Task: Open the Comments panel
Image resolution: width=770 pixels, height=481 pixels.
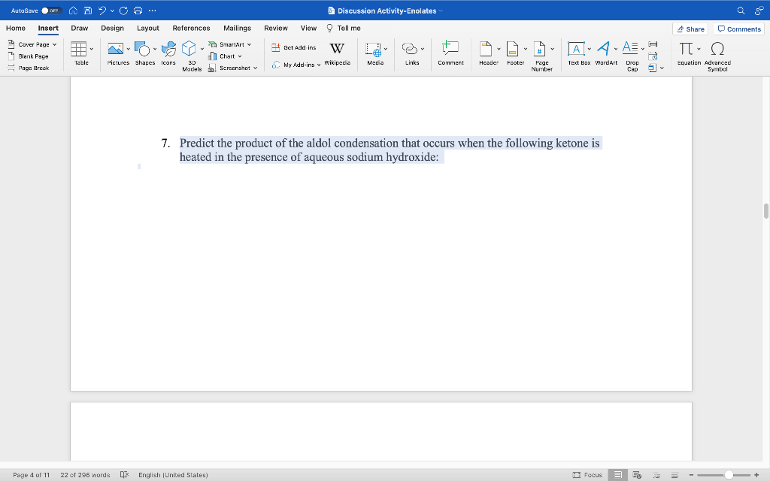Action: click(x=738, y=28)
